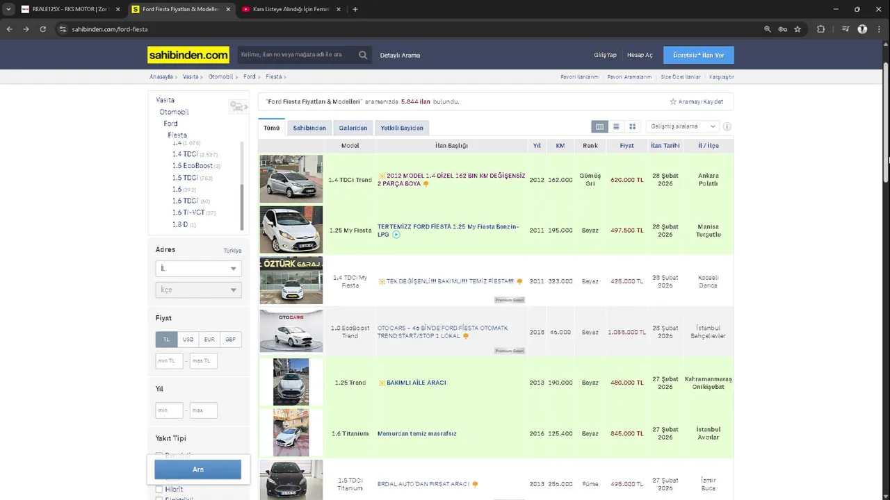Screen dimensions: 890x500
Task: Click the minimum price input field
Action: point(169,360)
